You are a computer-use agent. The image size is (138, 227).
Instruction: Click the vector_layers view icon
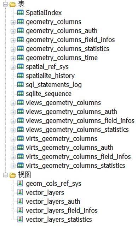[x=20, y=192]
